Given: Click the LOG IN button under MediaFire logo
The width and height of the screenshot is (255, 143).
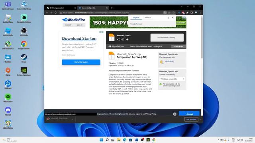Looking at the screenshot, I should point(80,25).
